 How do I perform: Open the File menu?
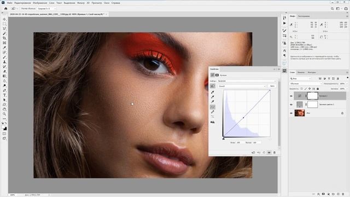10,3
